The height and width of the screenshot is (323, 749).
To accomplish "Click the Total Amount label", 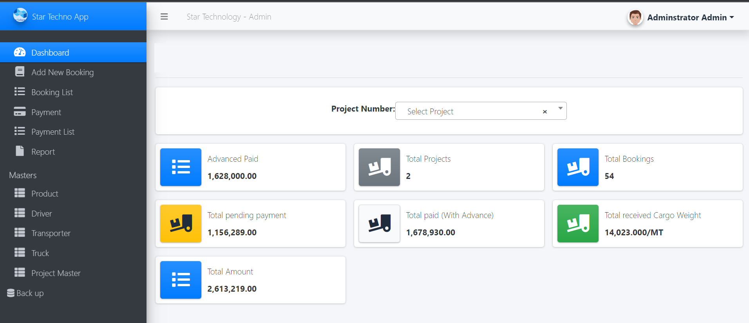I will (x=230, y=271).
